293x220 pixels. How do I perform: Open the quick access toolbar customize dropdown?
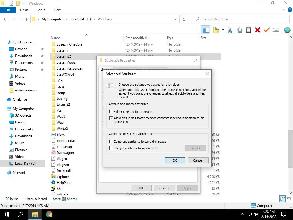23,3
